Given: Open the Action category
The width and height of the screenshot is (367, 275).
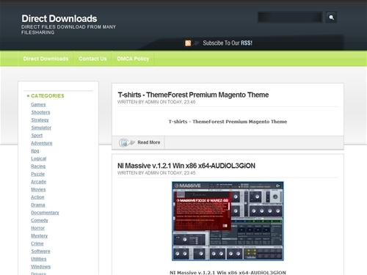Looking at the screenshot, I should 37,197.
